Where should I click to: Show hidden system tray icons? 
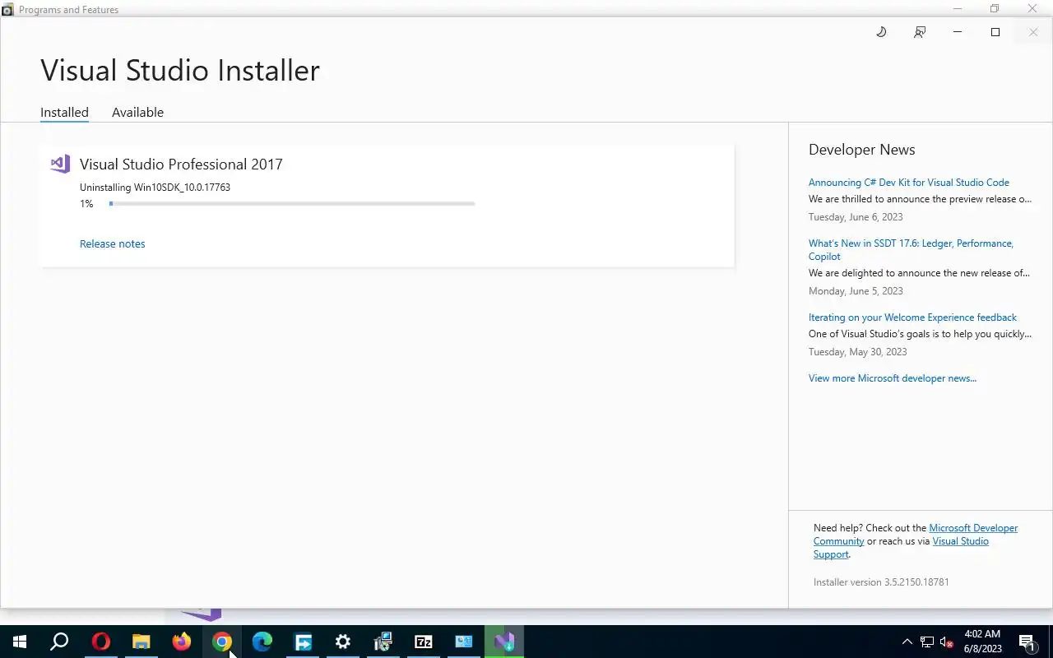click(x=907, y=642)
